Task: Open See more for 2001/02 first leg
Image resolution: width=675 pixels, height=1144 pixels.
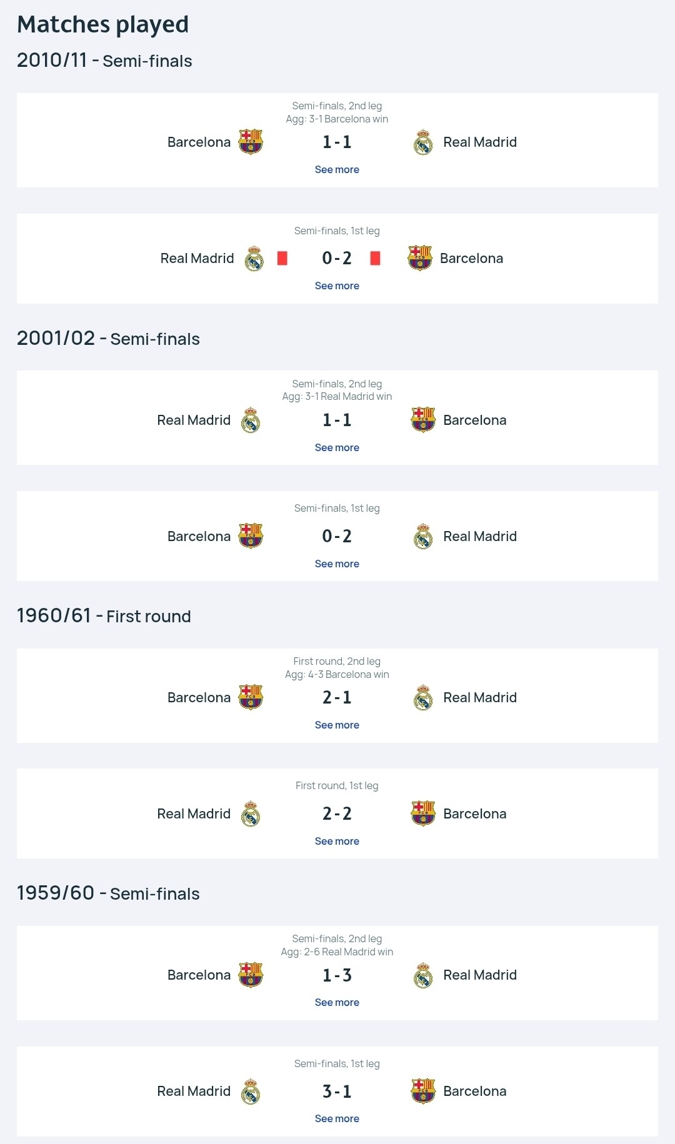Action: click(x=337, y=564)
